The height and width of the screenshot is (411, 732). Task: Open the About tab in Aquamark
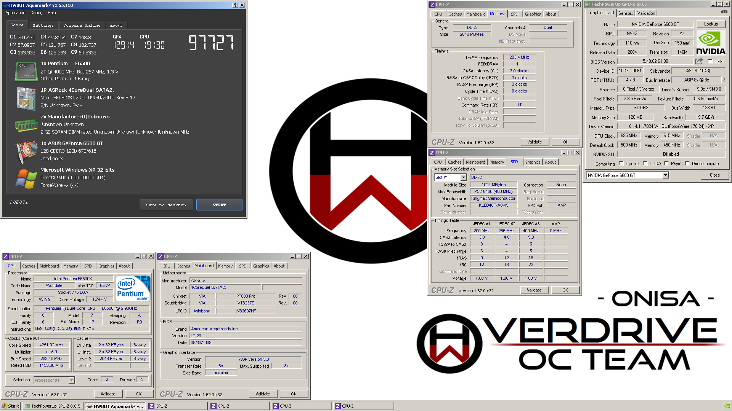[116, 25]
